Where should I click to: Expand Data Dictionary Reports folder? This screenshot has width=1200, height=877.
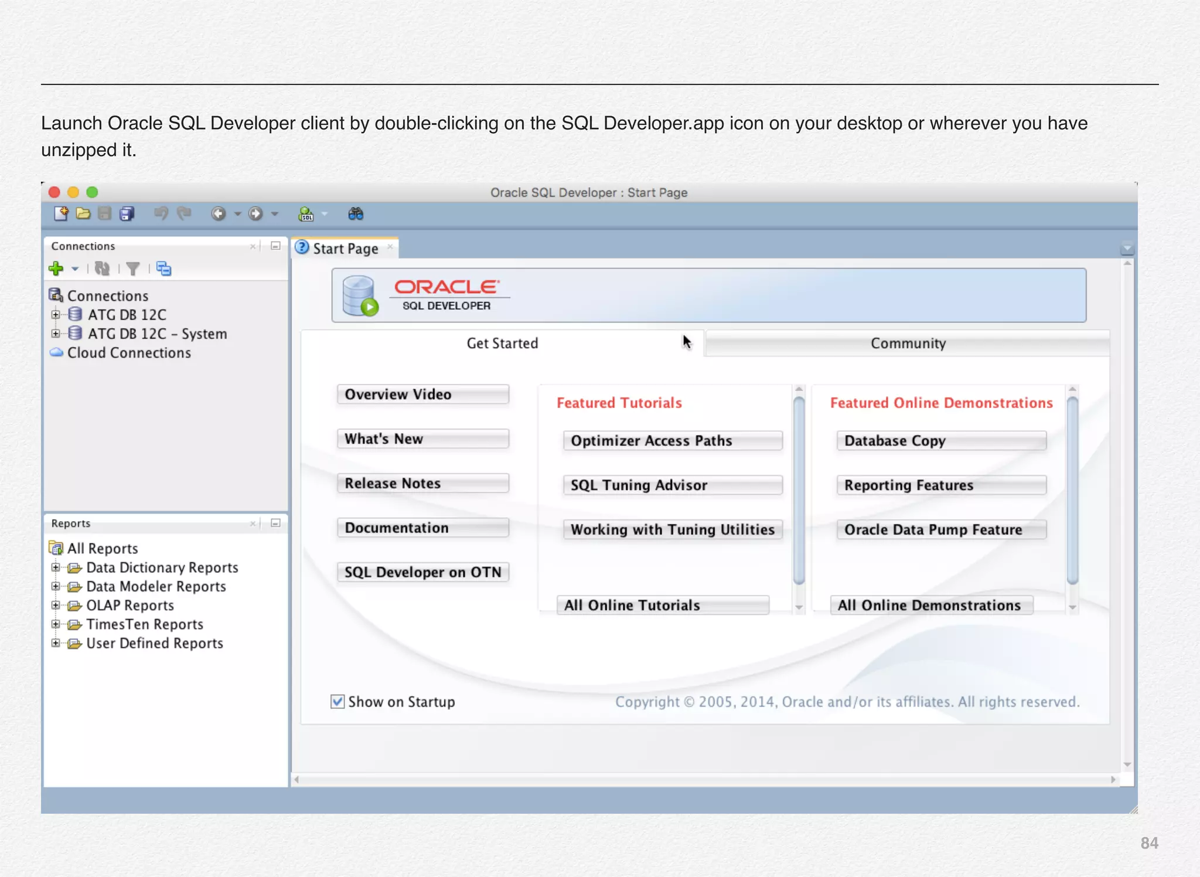click(x=56, y=567)
